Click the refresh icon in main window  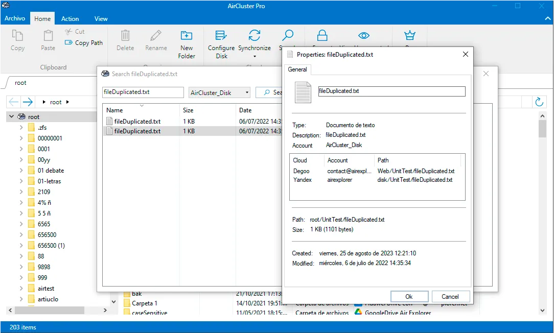coord(539,102)
